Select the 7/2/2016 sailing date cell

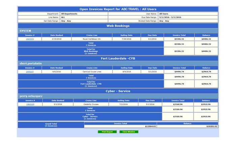[123, 104]
